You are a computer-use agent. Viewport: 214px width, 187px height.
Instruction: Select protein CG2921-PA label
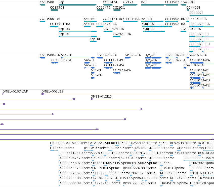(x=122, y=70)
